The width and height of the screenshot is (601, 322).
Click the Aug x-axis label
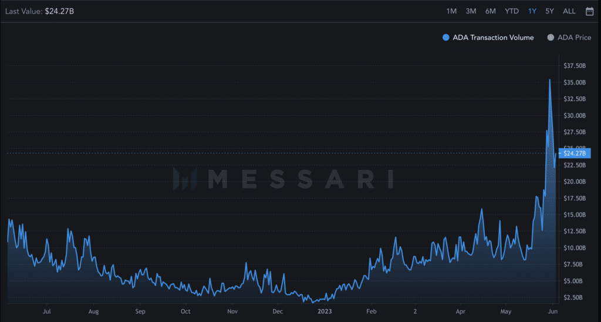[93, 311]
